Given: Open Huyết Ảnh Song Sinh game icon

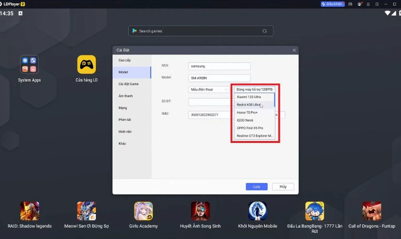Looking at the screenshot, I should tap(200, 211).
